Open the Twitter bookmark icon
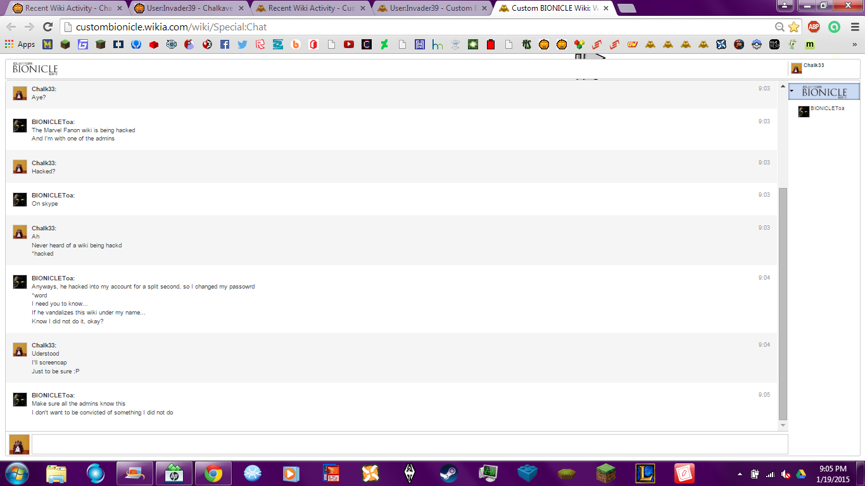Screen dimensions: 865x486 [242, 44]
